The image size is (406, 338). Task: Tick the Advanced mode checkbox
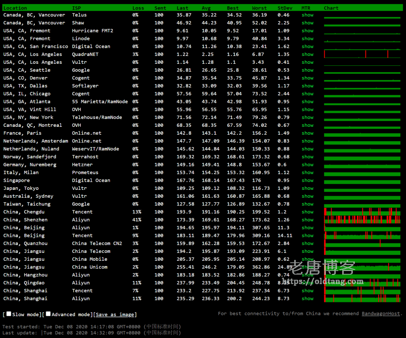coord(48,314)
